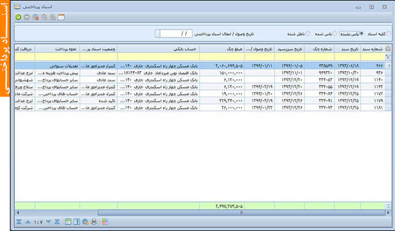Sort by حساب بانکی column header
Viewport: 395px width, 231px height.
pos(159,49)
